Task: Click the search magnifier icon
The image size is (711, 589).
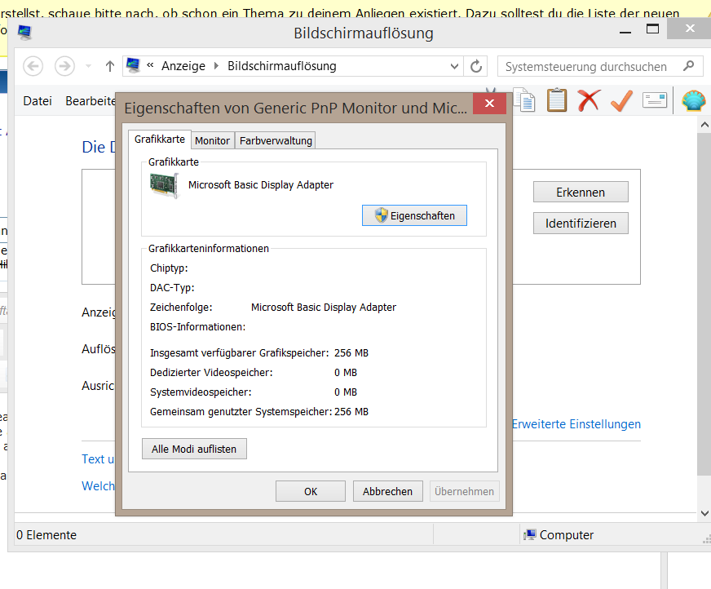Action: [x=689, y=66]
